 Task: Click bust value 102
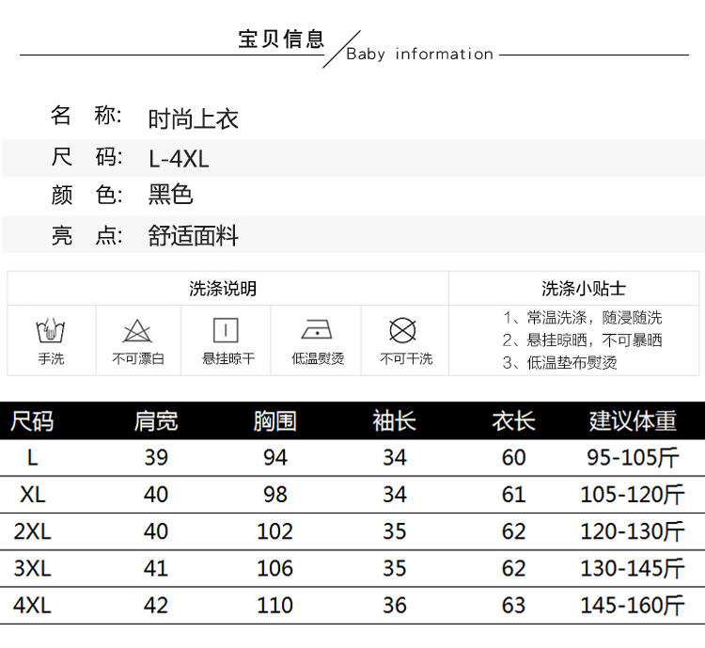[275, 532]
